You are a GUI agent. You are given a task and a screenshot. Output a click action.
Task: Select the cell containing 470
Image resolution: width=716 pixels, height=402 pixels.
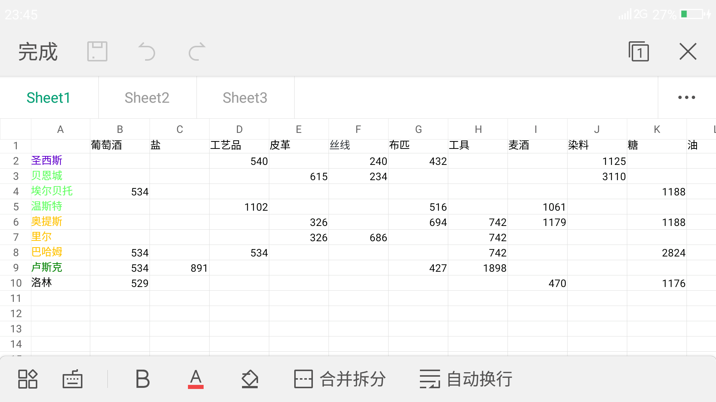tap(537, 283)
